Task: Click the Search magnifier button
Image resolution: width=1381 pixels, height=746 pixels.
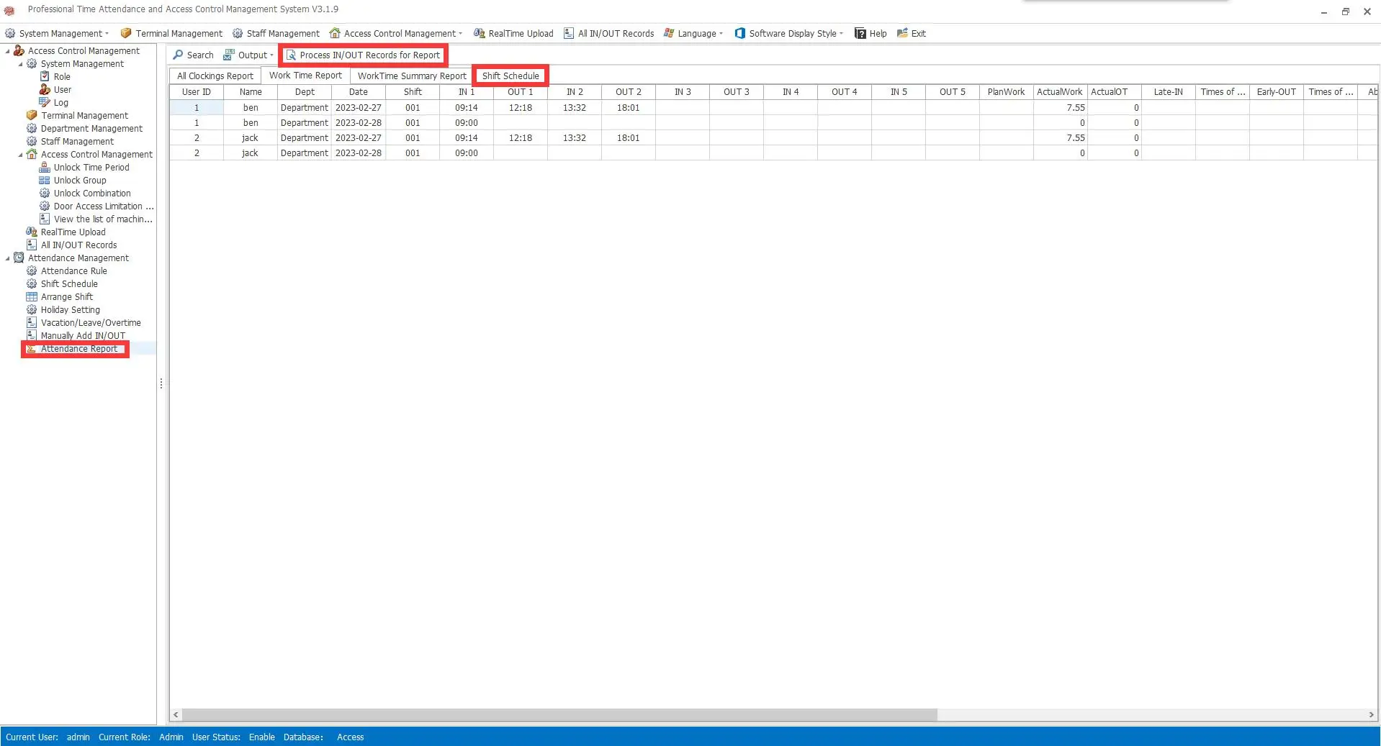Action: (x=193, y=55)
